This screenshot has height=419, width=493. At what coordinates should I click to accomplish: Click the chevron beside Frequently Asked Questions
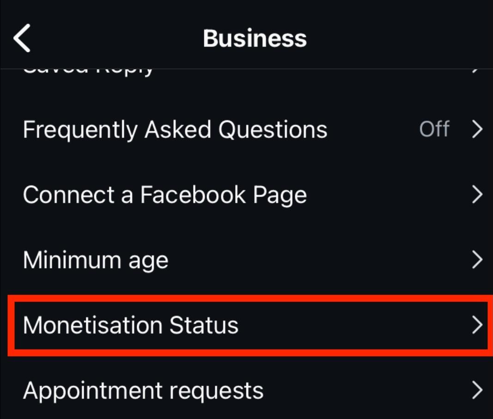pos(477,130)
